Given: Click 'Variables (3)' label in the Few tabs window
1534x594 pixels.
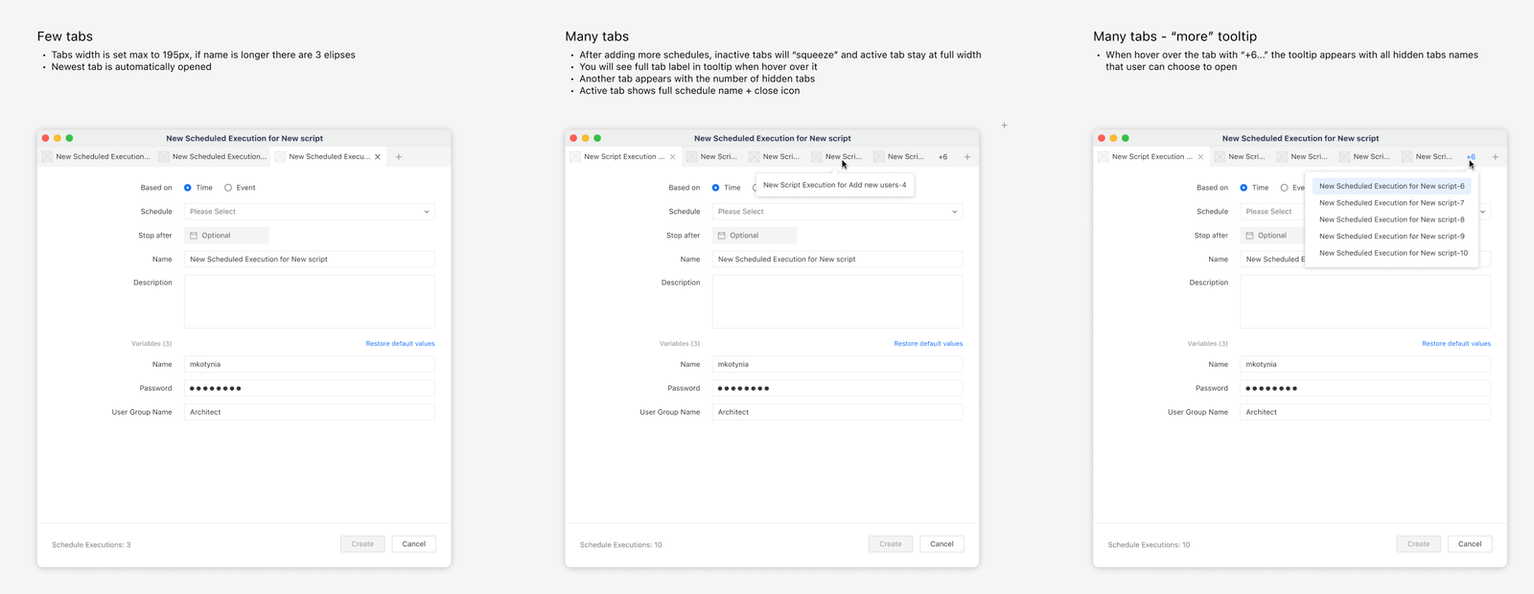Looking at the screenshot, I should [151, 344].
